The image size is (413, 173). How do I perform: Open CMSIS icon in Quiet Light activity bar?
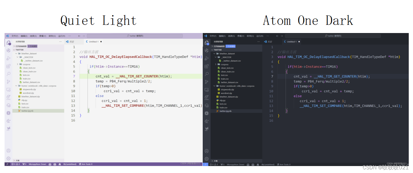[x=8, y=97]
